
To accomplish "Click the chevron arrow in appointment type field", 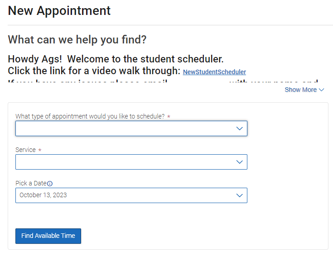I will [239, 128].
